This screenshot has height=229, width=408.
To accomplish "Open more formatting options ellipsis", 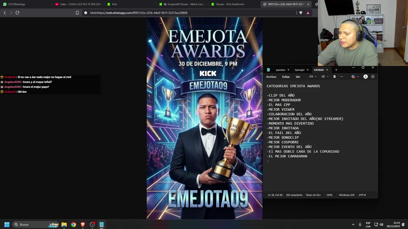I will click(x=341, y=77).
